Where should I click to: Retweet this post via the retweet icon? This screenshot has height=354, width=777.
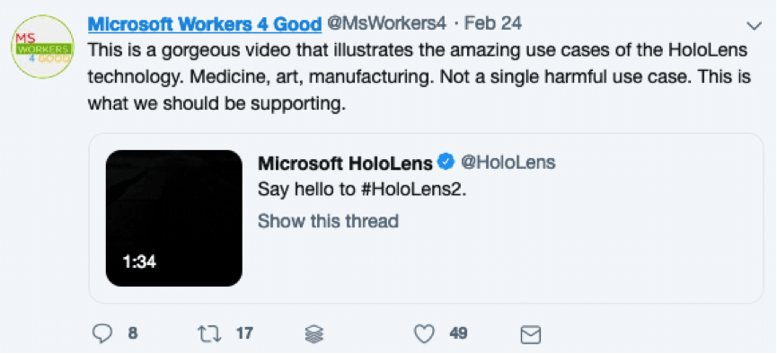(209, 333)
